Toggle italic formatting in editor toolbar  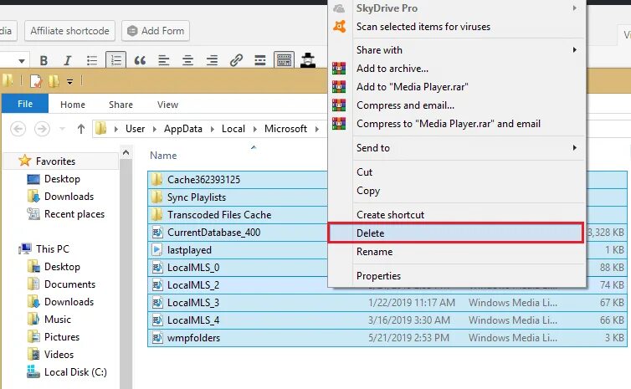click(x=67, y=61)
